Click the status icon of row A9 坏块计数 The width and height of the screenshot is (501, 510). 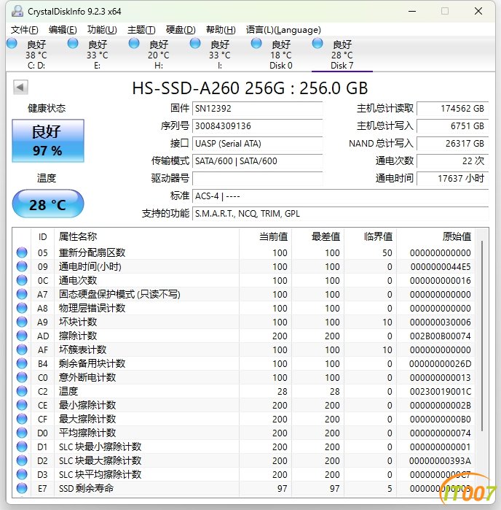(22, 322)
